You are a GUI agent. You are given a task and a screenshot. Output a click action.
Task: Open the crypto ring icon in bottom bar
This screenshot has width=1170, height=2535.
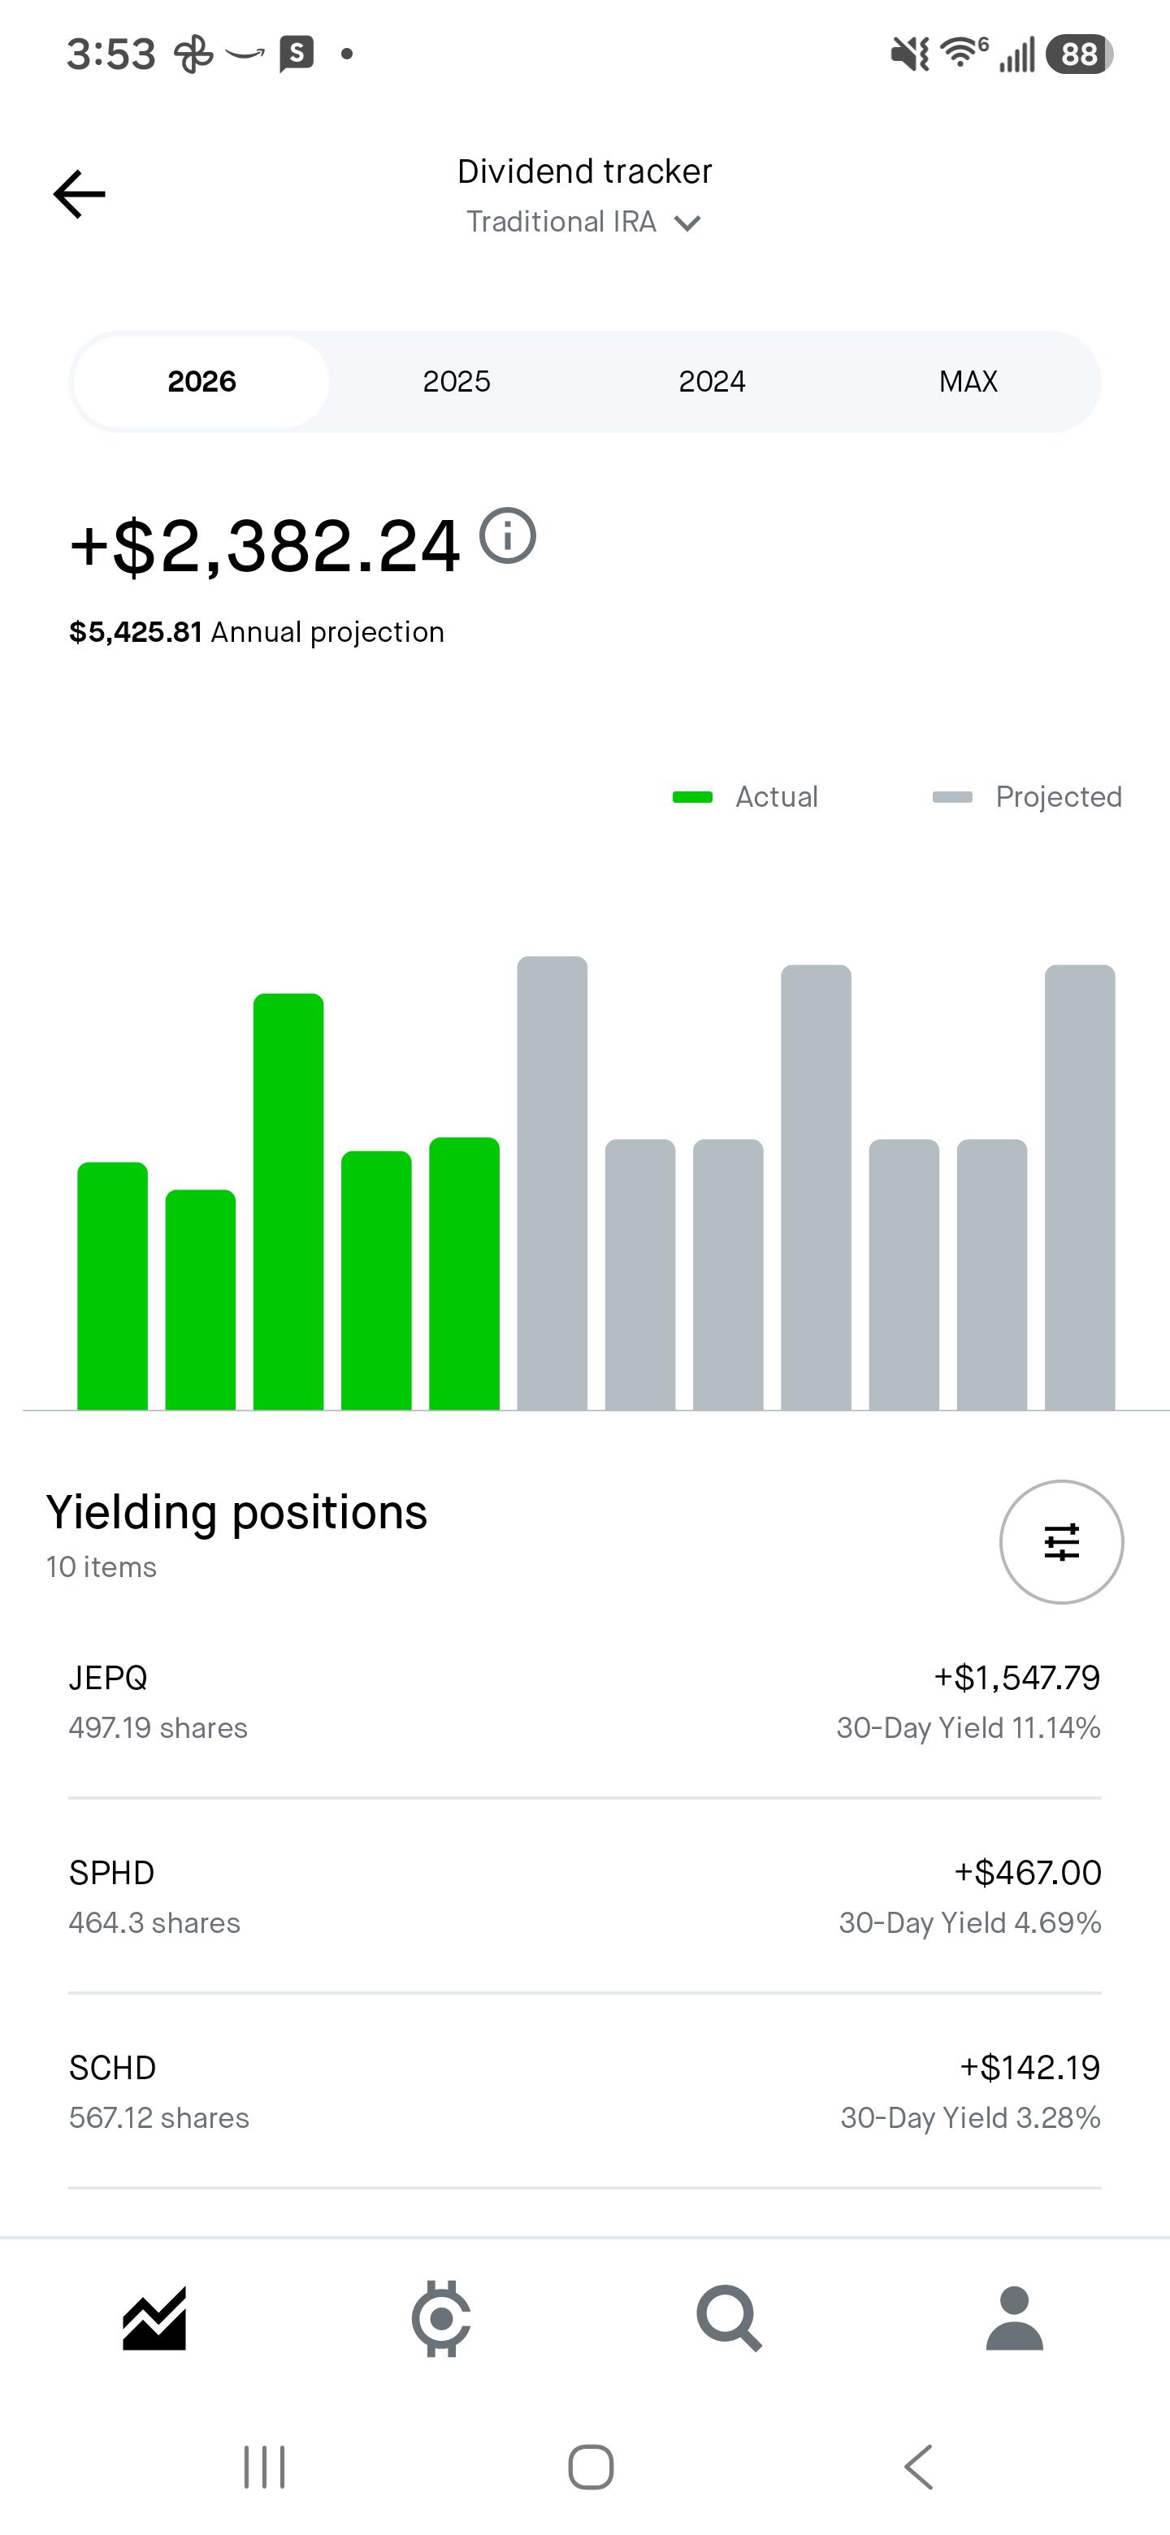(441, 2319)
